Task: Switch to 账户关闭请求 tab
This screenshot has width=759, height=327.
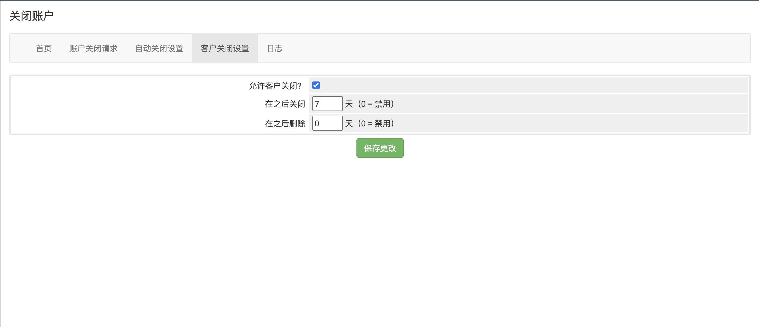Action: tap(93, 48)
